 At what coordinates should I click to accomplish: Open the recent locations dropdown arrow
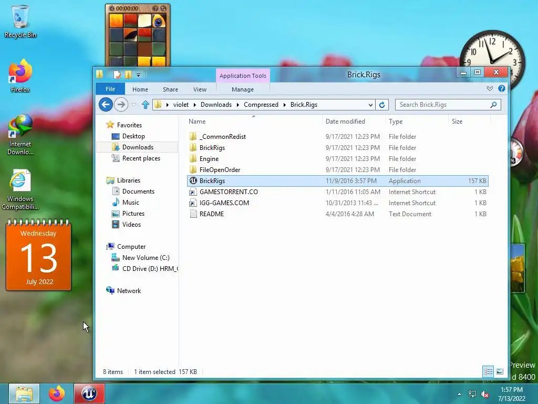click(134, 105)
